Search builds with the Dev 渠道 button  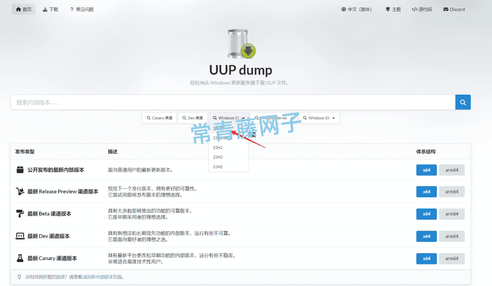click(193, 118)
